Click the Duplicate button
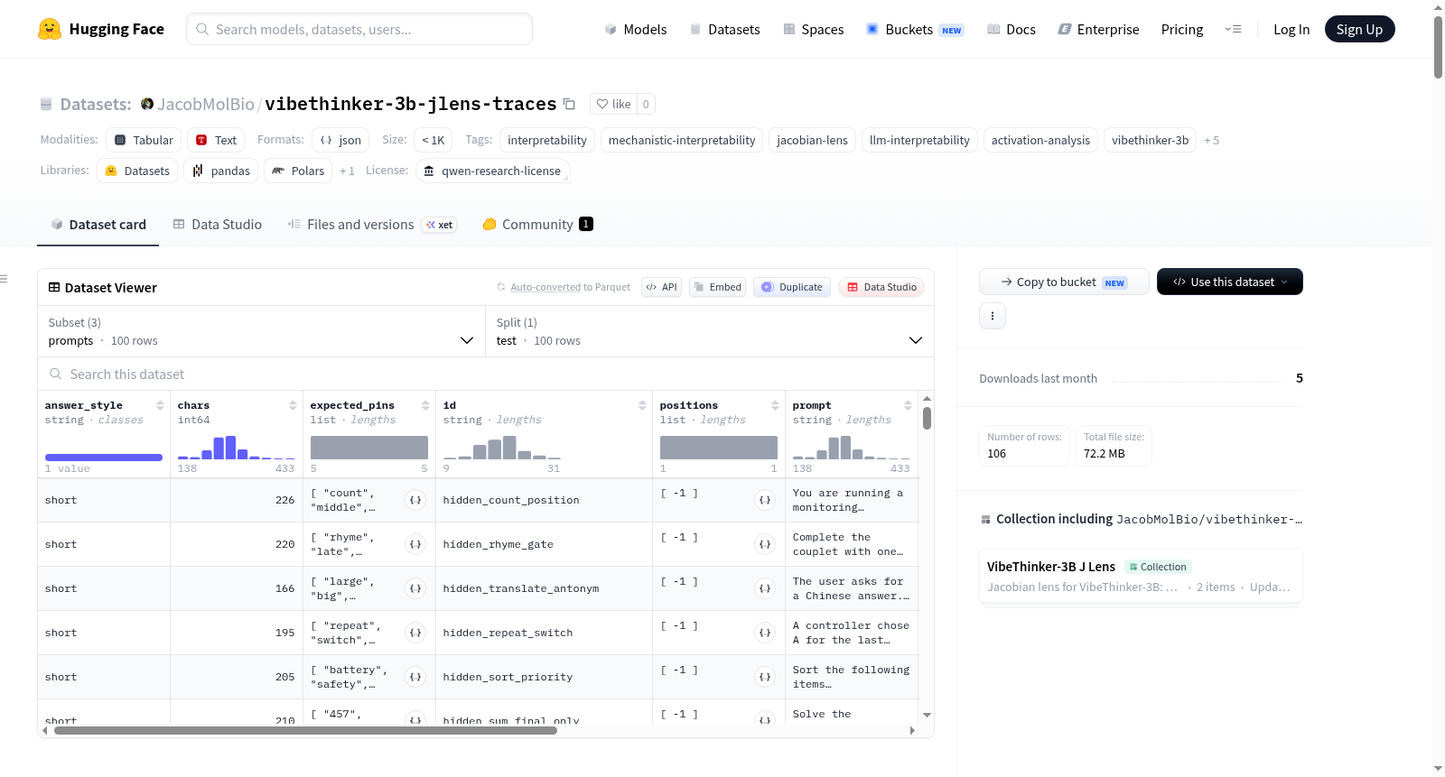 pyautogui.click(x=792, y=287)
